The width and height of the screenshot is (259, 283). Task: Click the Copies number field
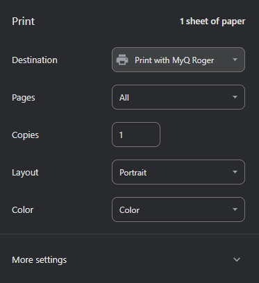(136, 135)
